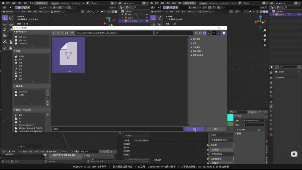Expand the 属性 section in right sidebar

(235, 133)
